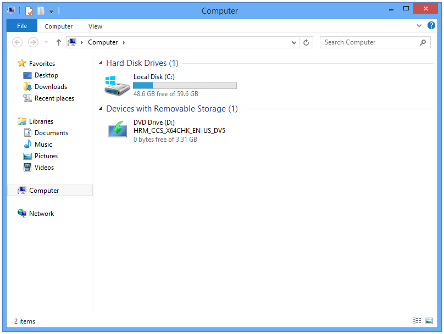The height and width of the screenshot is (334, 444).
Task: Select the Local Disk (C:) drive icon
Action: point(117,86)
